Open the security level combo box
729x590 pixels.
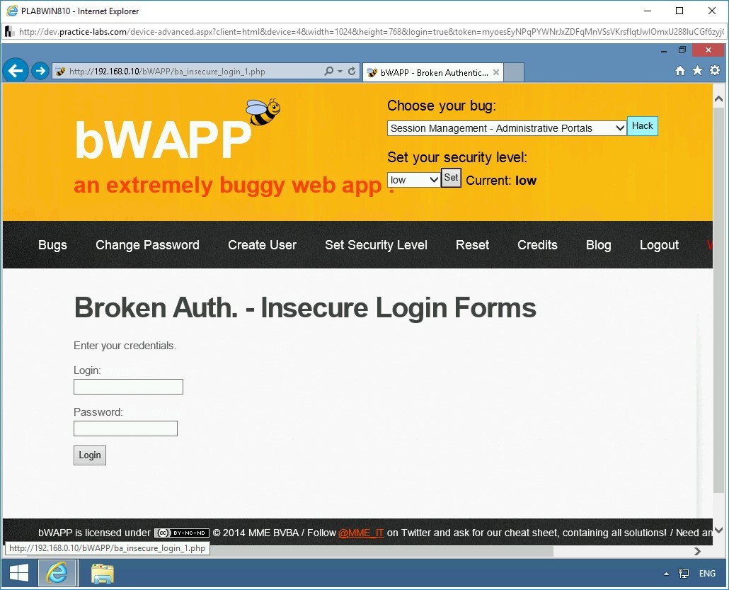click(413, 180)
